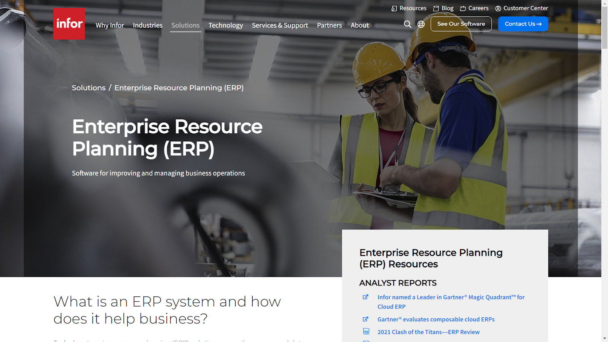Click the scrollbar down arrow
This screenshot has width=608, height=342.
pos(605,339)
